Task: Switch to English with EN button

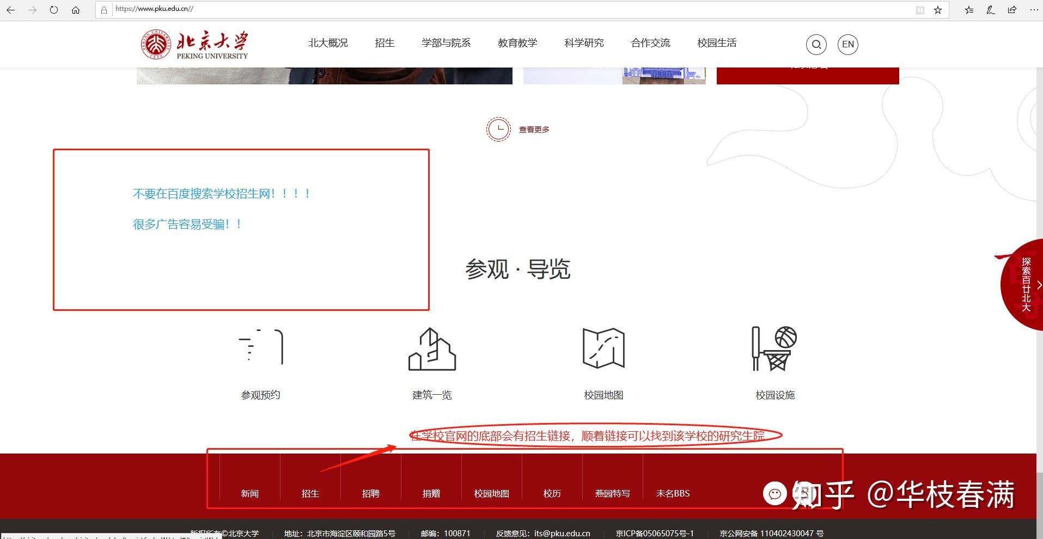Action: [x=847, y=45]
